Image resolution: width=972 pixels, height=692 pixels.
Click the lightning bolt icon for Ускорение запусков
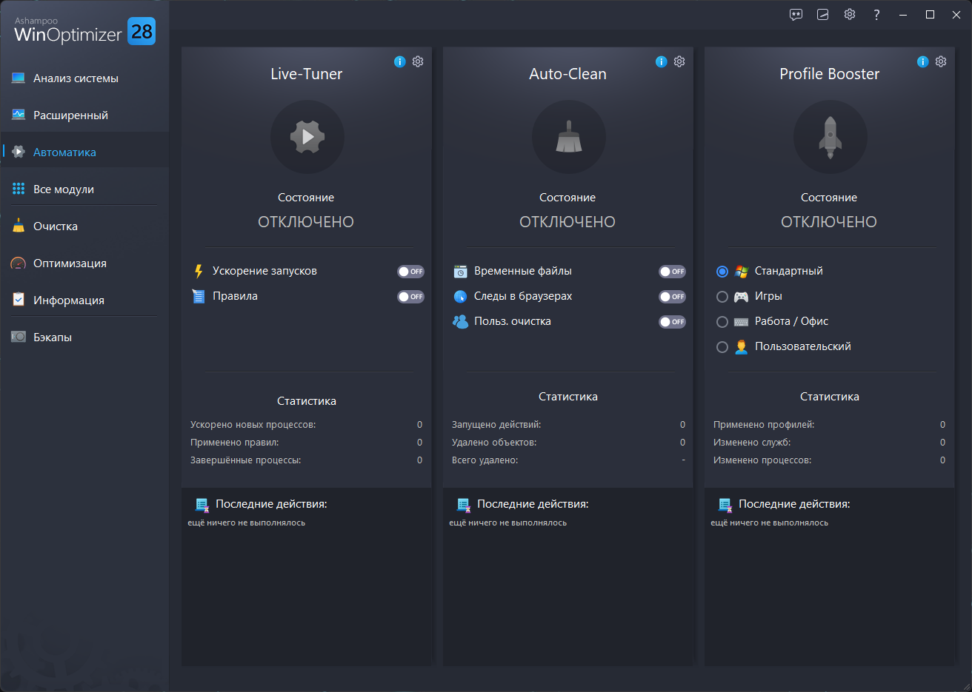coord(199,272)
